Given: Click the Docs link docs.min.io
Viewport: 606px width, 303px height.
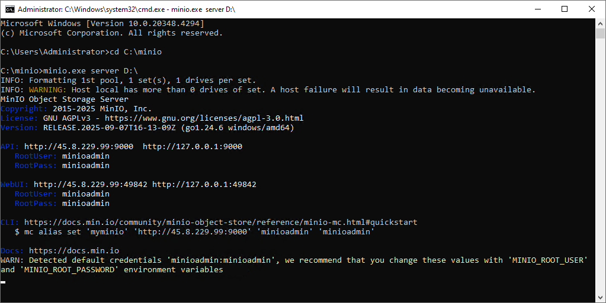Looking at the screenshot, I should click(74, 251).
